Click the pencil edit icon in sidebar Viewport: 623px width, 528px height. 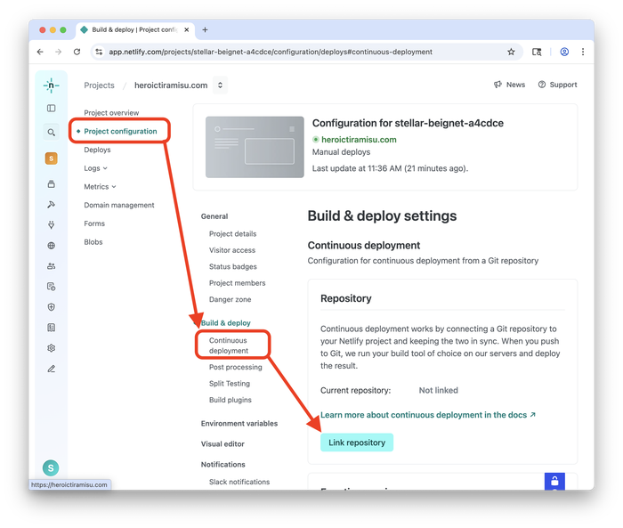(x=52, y=369)
